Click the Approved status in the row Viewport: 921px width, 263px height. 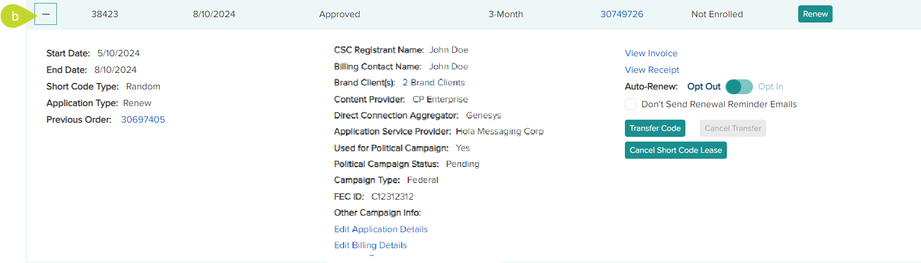pos(339,14)
